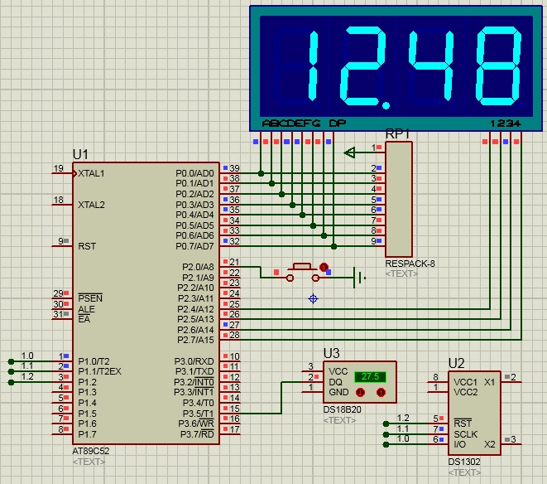547x484 pixels.
Task: Click the junction dot on the P0.4 wire
Action: [302, 215]
